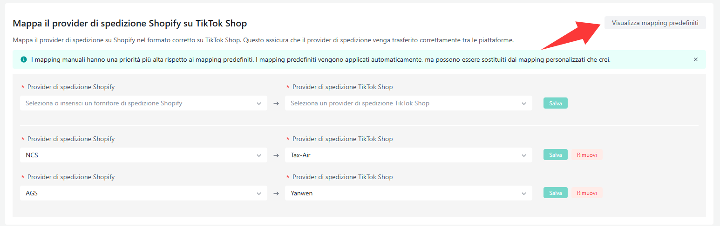Click the green info icon in banner

[24, 59]
